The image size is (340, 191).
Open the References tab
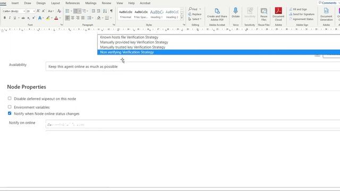tap(72, 3)
